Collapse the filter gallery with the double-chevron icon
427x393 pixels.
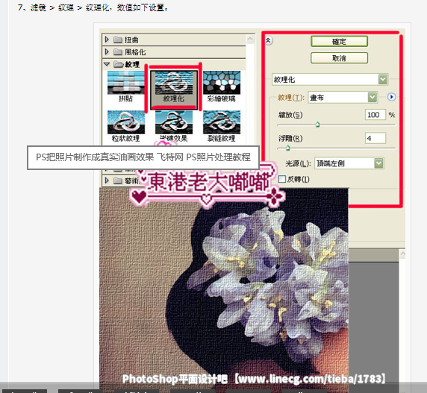268,40
